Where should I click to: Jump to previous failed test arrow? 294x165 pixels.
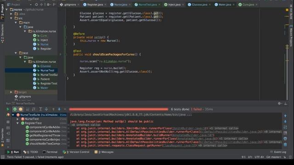[53, 109]
